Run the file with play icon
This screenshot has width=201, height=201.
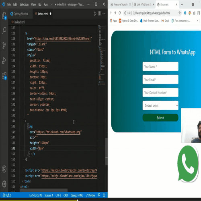(x=95, y=14)
